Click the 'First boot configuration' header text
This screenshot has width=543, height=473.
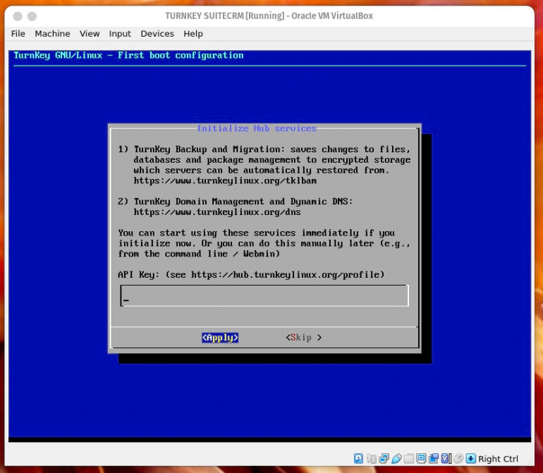click(x=181, y=56)
